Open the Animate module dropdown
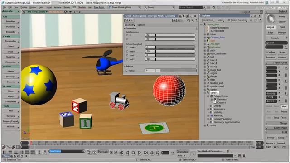Image resolution: width=290 pixels, height=163 pixels. point(10,11)
